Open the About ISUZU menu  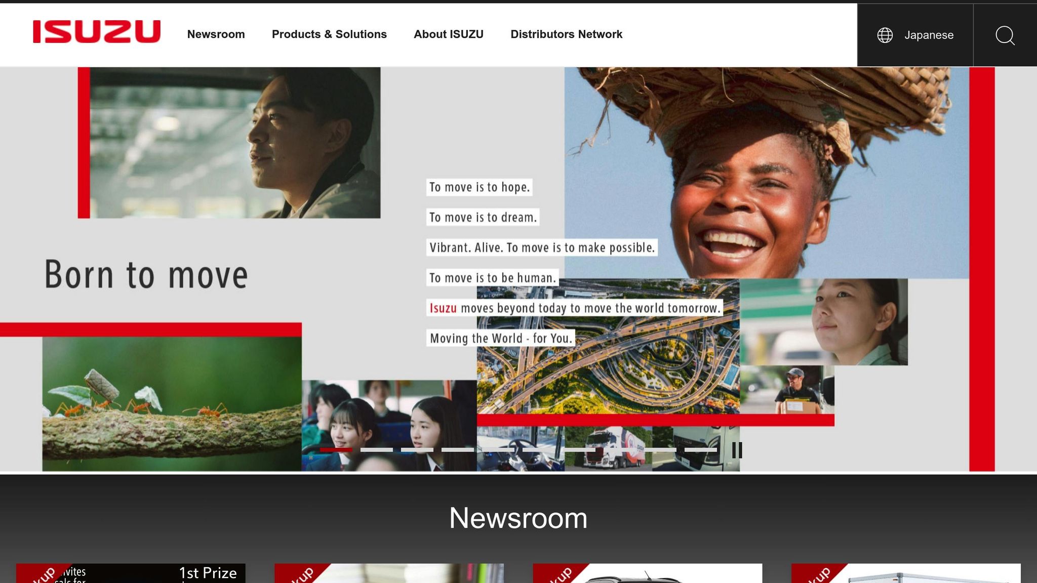click(x=448, y=34)
